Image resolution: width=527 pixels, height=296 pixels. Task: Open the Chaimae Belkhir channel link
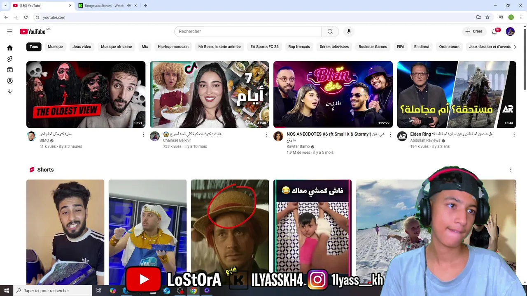pos(177,140)
